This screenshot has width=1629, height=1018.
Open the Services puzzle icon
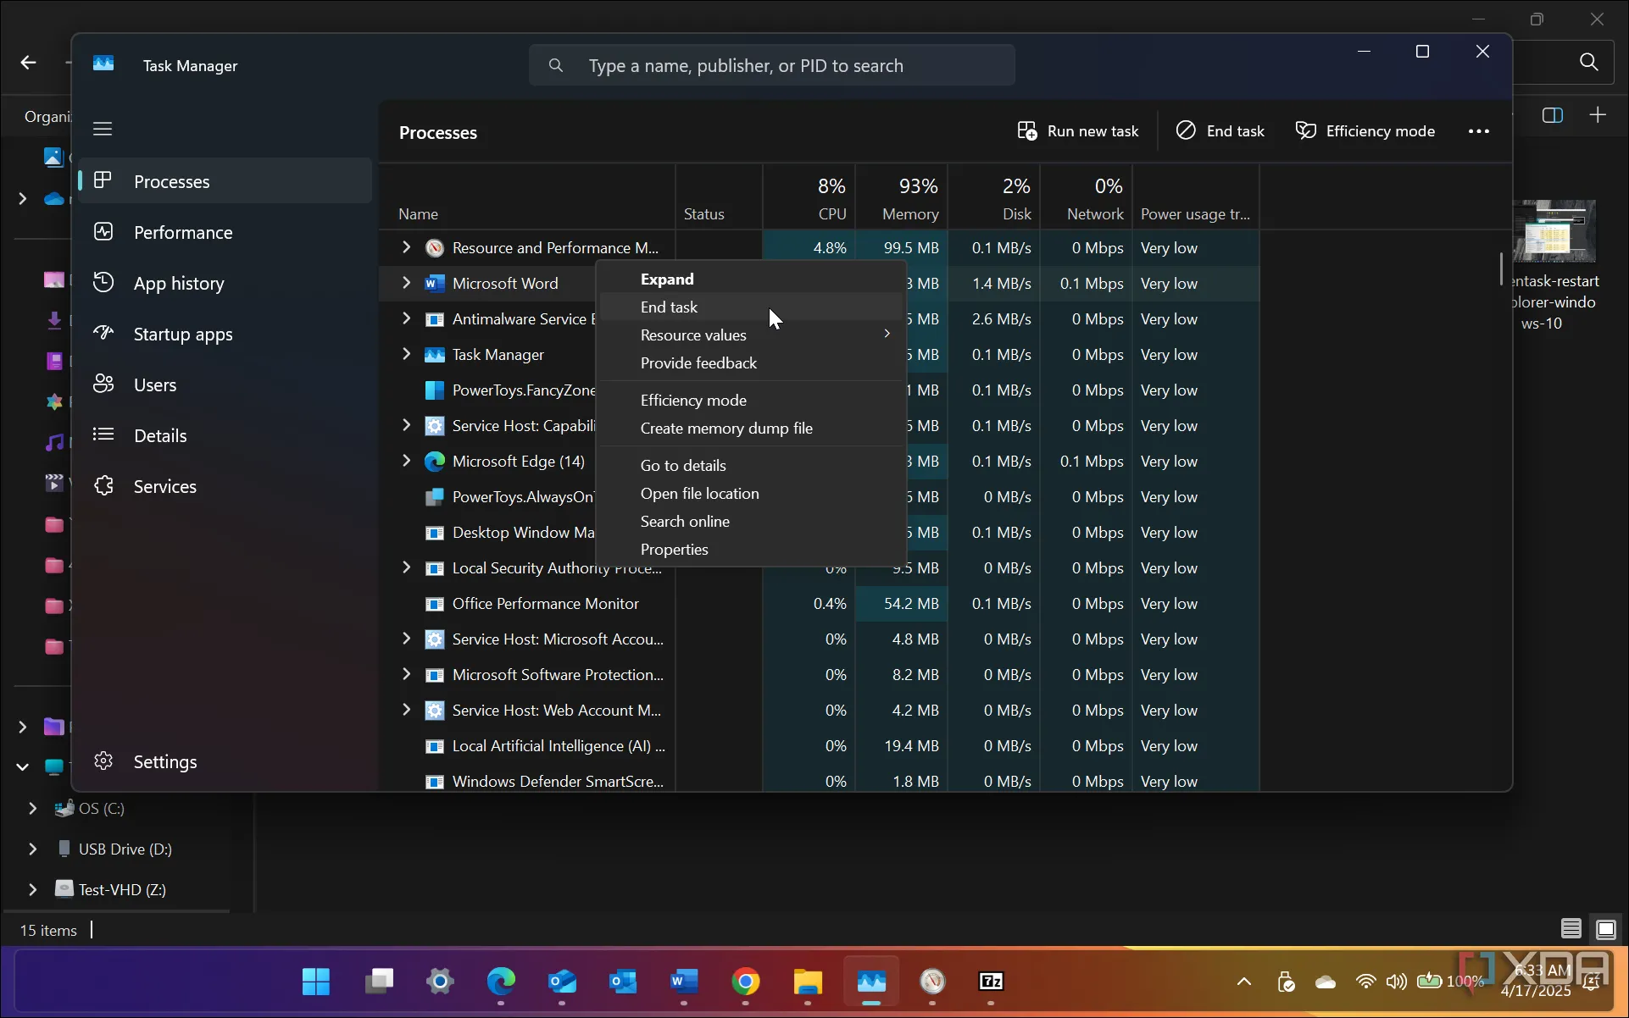point(103,486)
